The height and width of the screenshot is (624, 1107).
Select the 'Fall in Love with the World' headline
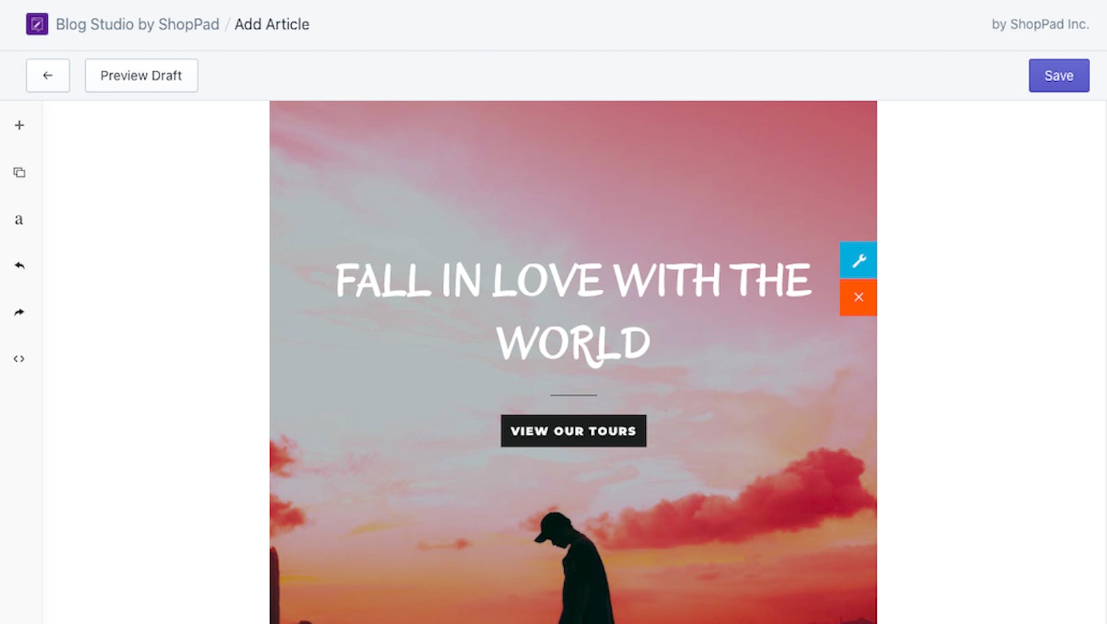pos(574,312)
